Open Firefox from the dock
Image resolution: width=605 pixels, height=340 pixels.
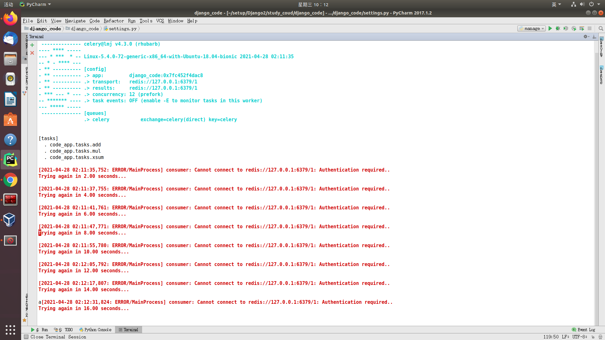[x=10, y=19]
